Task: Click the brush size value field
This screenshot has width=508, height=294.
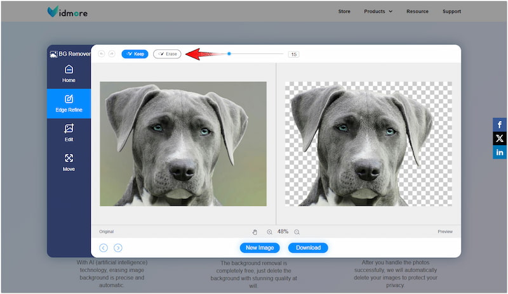Action: (293, 54)
